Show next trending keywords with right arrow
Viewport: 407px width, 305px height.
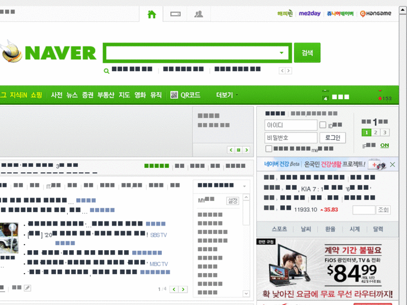pyautogui.click(x=289, y=71)
